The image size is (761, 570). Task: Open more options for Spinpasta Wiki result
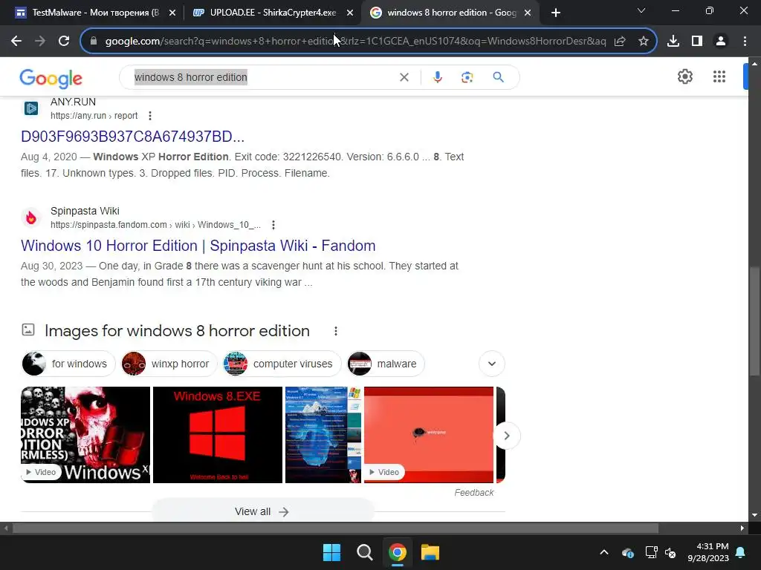(x=273, y=225)
